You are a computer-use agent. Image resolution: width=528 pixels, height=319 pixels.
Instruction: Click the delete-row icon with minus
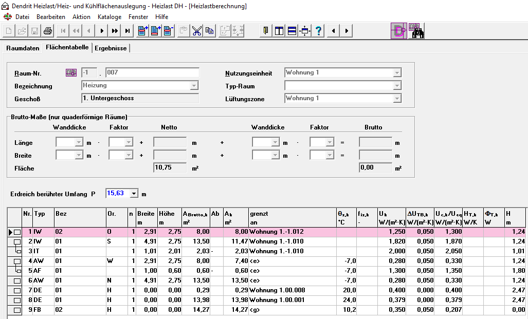pyautogui.click(x=168, y=31)
